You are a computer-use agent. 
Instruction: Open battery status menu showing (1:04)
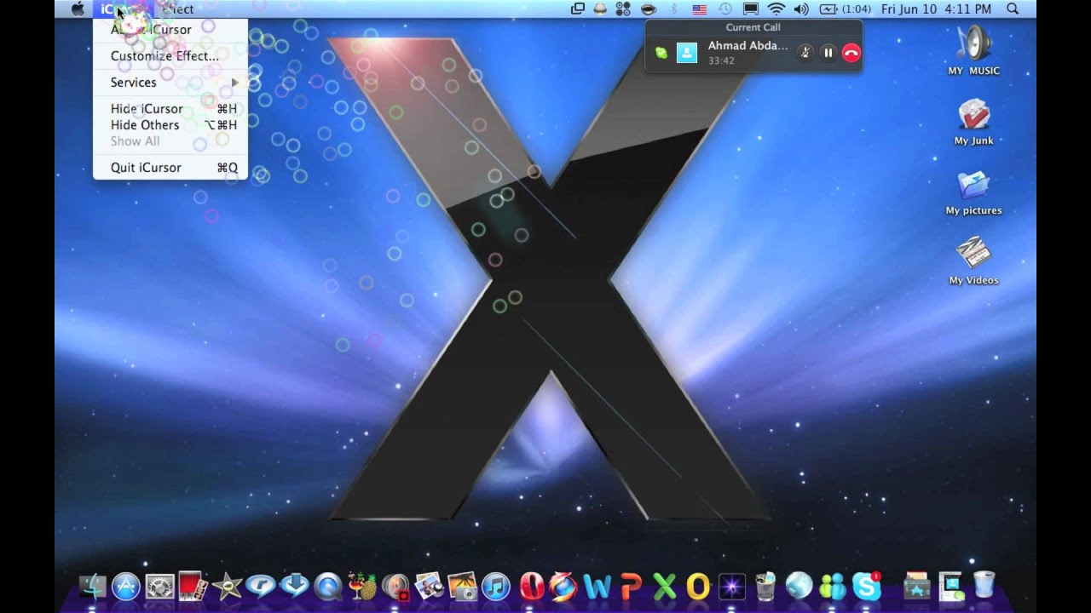tap(845, 9)
